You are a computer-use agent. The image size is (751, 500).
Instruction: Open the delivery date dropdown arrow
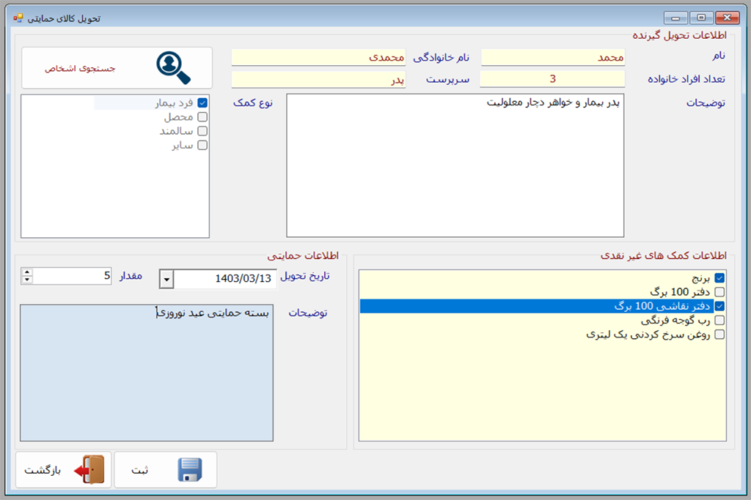(x=166, y=279)
